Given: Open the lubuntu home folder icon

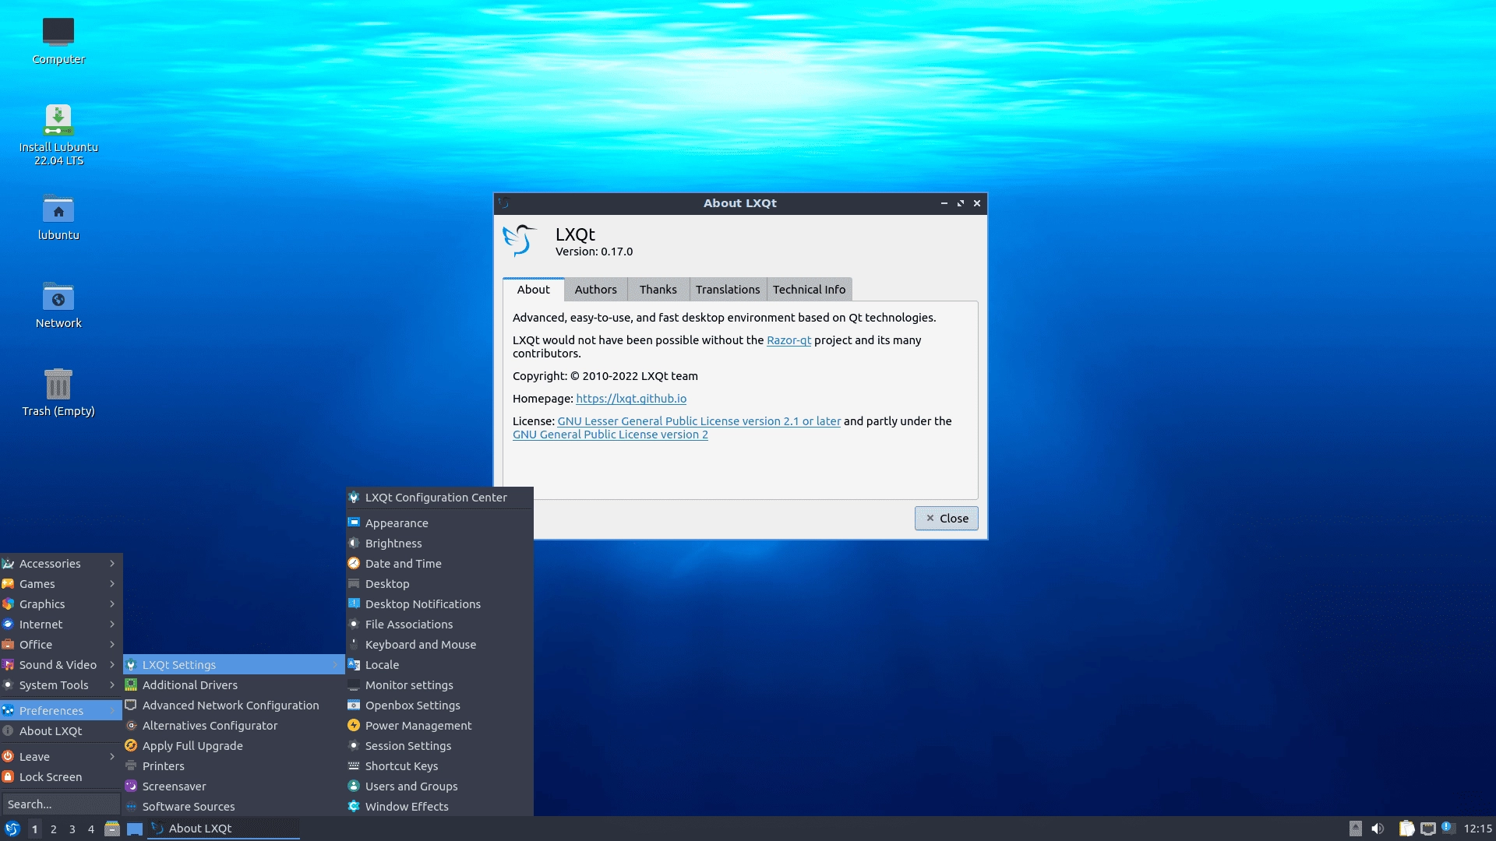Looking at the screenshot, I should (x=58, y=217).
